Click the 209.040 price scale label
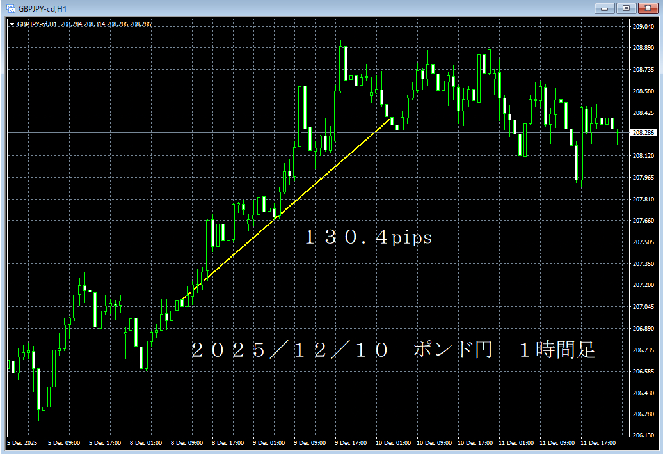This screenshot has width=663, height=454. click(x=643, y=27)
